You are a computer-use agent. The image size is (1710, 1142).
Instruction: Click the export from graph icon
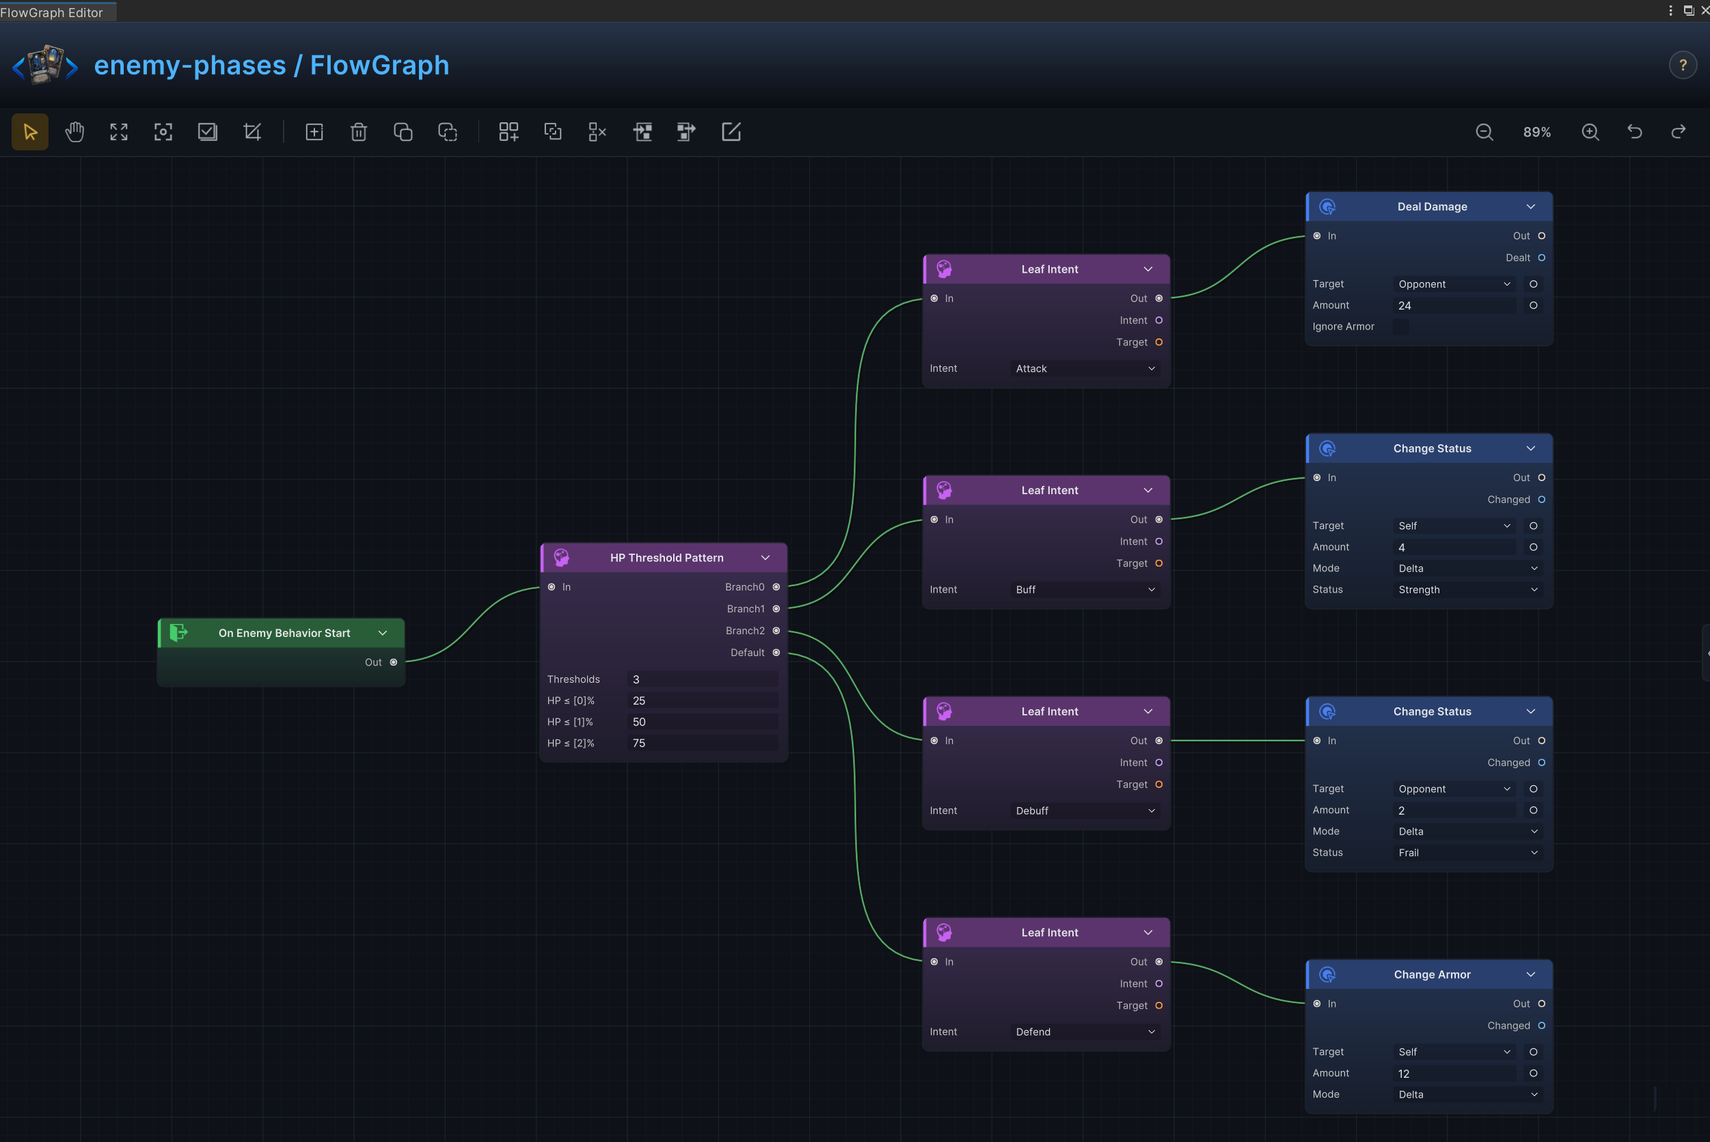coord(686,132)
